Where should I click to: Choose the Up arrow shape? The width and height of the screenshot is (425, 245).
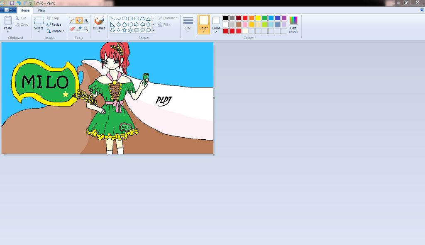[148, 24]
